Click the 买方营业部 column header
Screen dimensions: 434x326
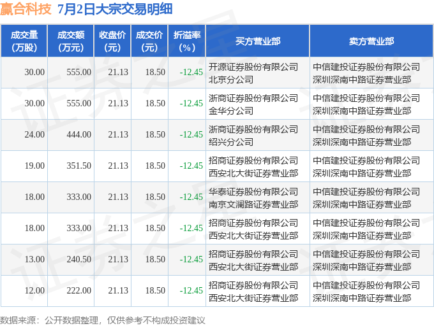(258, 41)
